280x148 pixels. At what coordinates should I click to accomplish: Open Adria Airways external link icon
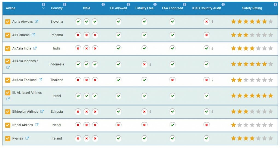[36, 21]
